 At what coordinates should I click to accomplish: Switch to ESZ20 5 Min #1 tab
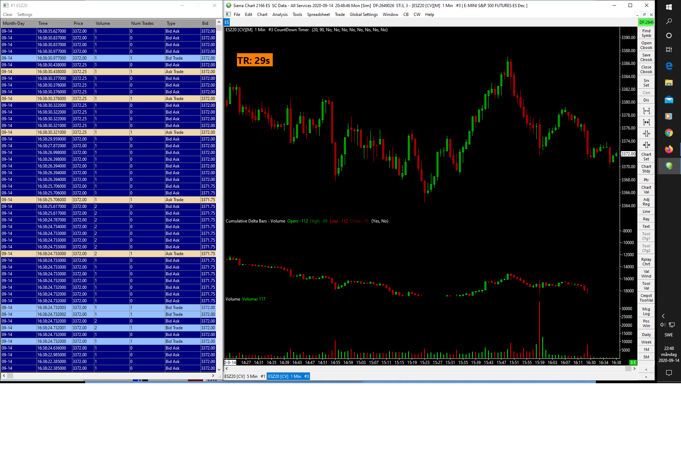pyautogui.click(x=245, y=376)
